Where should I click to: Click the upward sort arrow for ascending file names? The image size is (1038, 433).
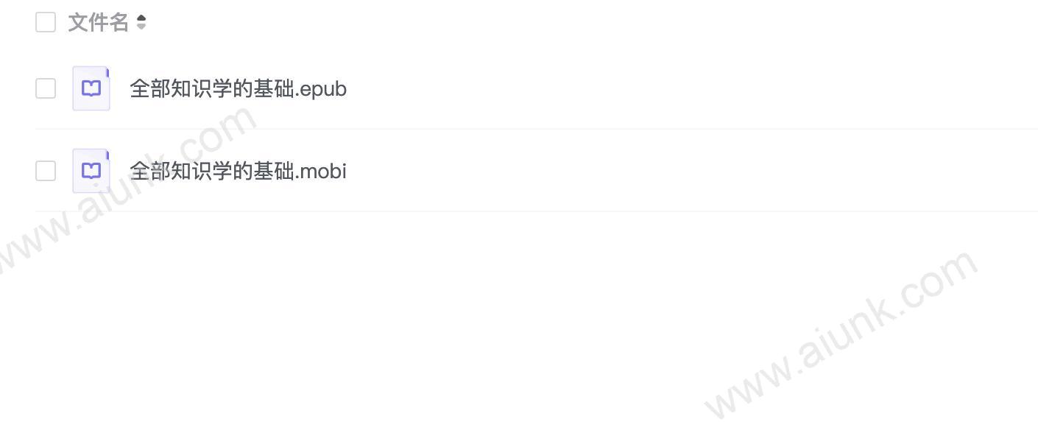tap(141, 18)
